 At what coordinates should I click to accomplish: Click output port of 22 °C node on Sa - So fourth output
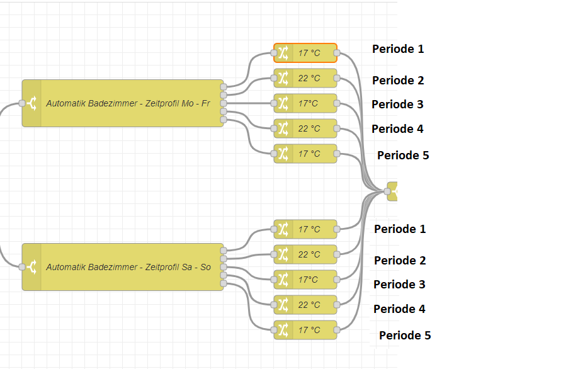pos(337,305)
